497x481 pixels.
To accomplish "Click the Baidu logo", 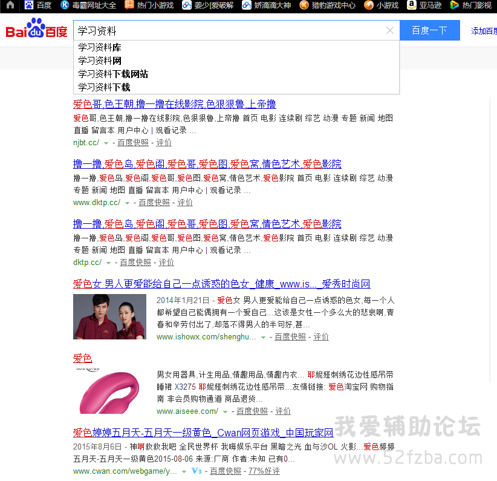I will (36, 28).
